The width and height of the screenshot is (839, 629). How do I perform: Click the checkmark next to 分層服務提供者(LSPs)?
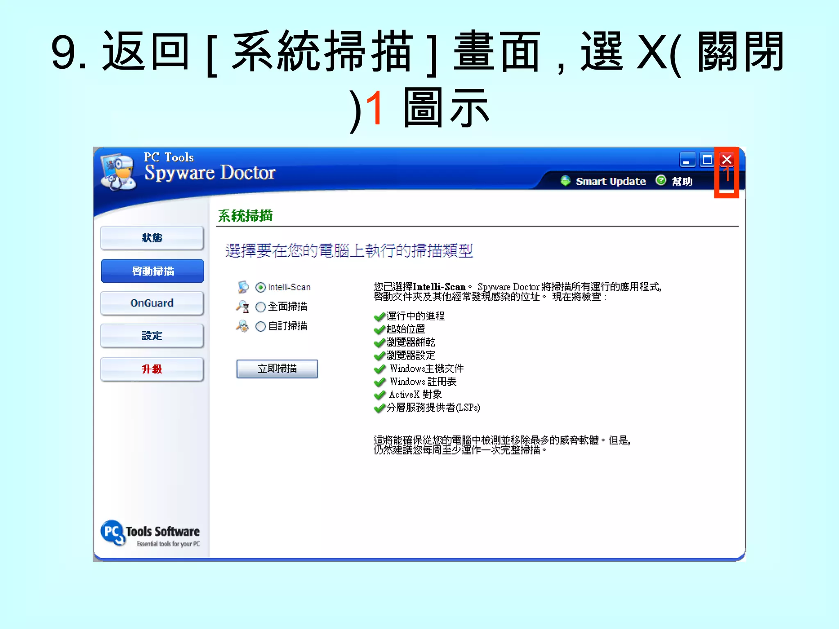pyautogui.click(x=380, y=408)
